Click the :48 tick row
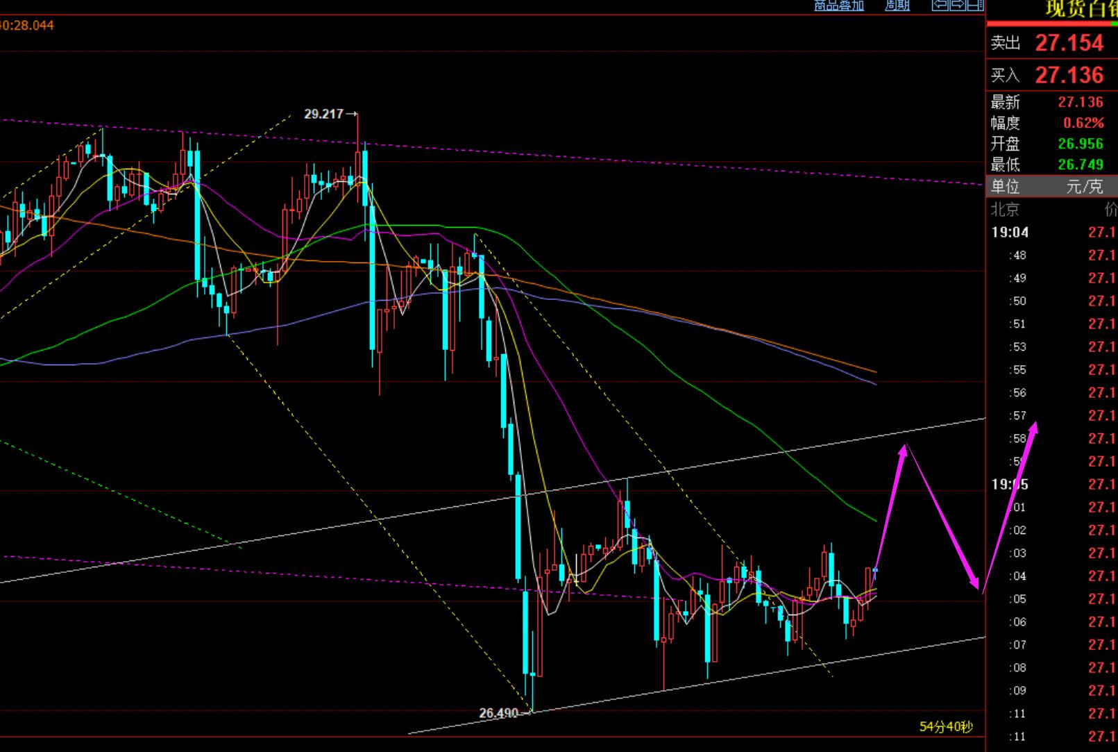This screenshot has height=752, width=1118. 1052,256
